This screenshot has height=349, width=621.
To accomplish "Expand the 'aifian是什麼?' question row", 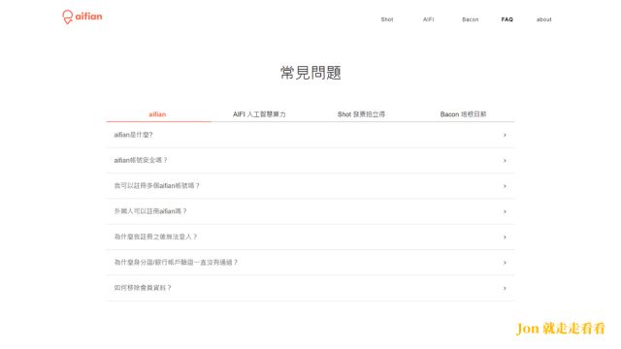I will pos(310,135).
